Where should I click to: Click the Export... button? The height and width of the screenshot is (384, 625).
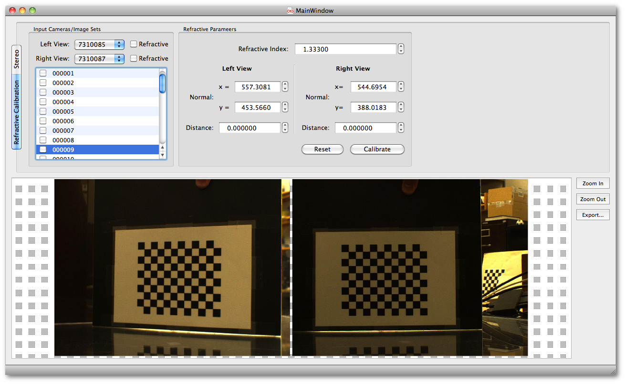[593, 215]
